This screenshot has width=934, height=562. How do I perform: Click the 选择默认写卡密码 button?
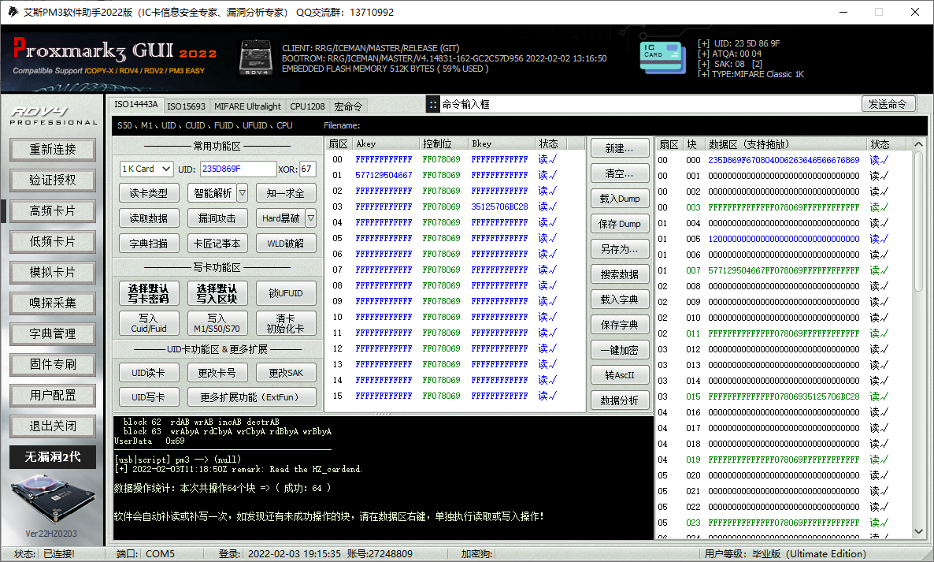[149, 293]
